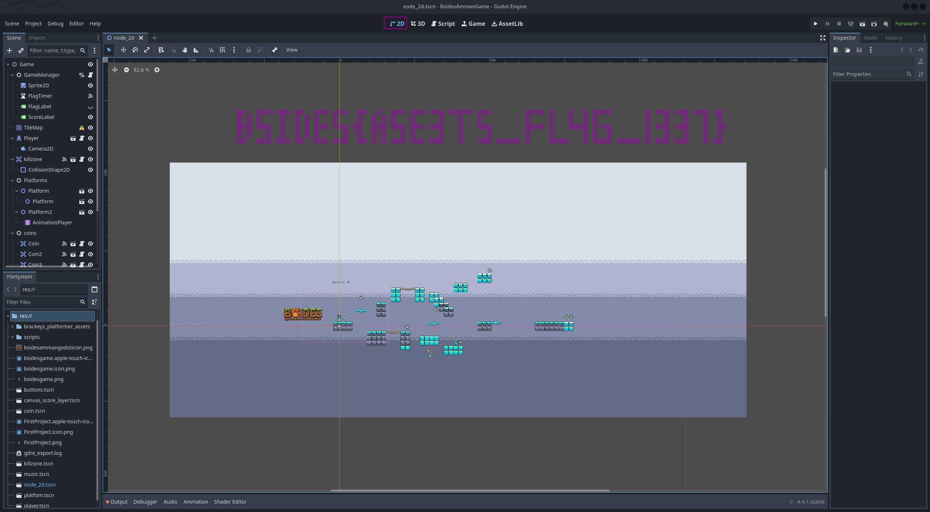The image size is (930, 512).
Task: Toggle visibility of Sprite2D node
Action: 90,85
